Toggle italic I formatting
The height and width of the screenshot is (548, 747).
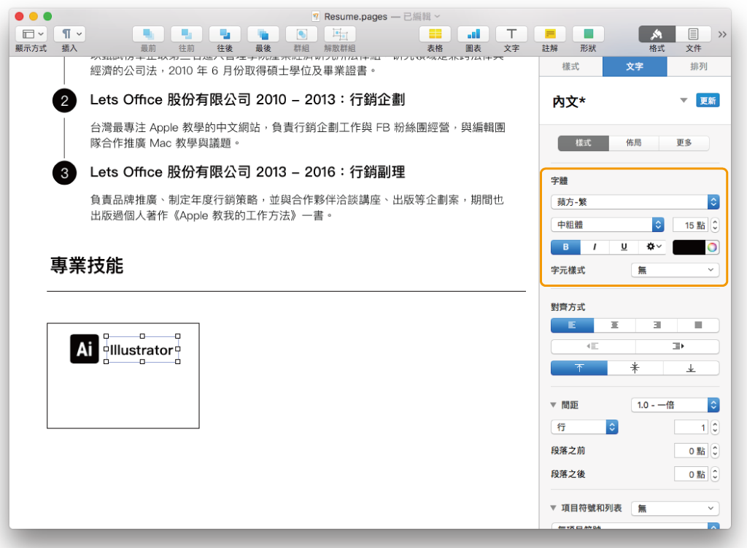[595, 247]
